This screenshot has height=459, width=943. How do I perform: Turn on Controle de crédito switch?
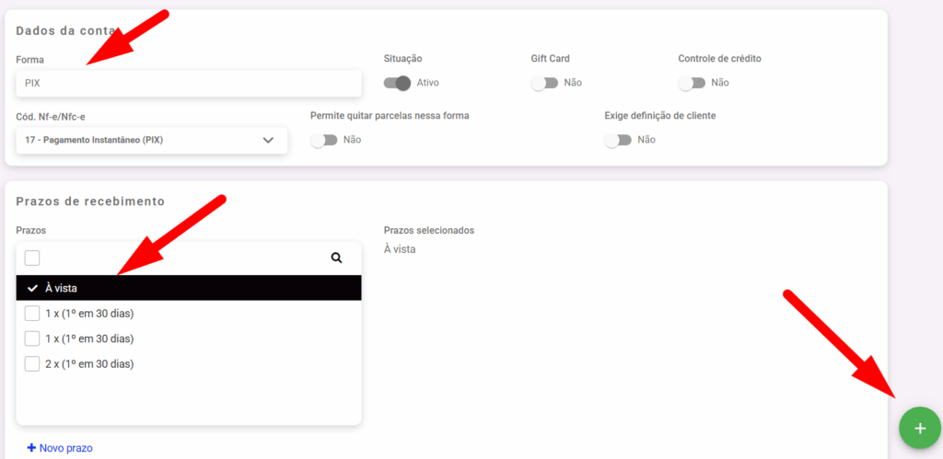click(692, 83)
